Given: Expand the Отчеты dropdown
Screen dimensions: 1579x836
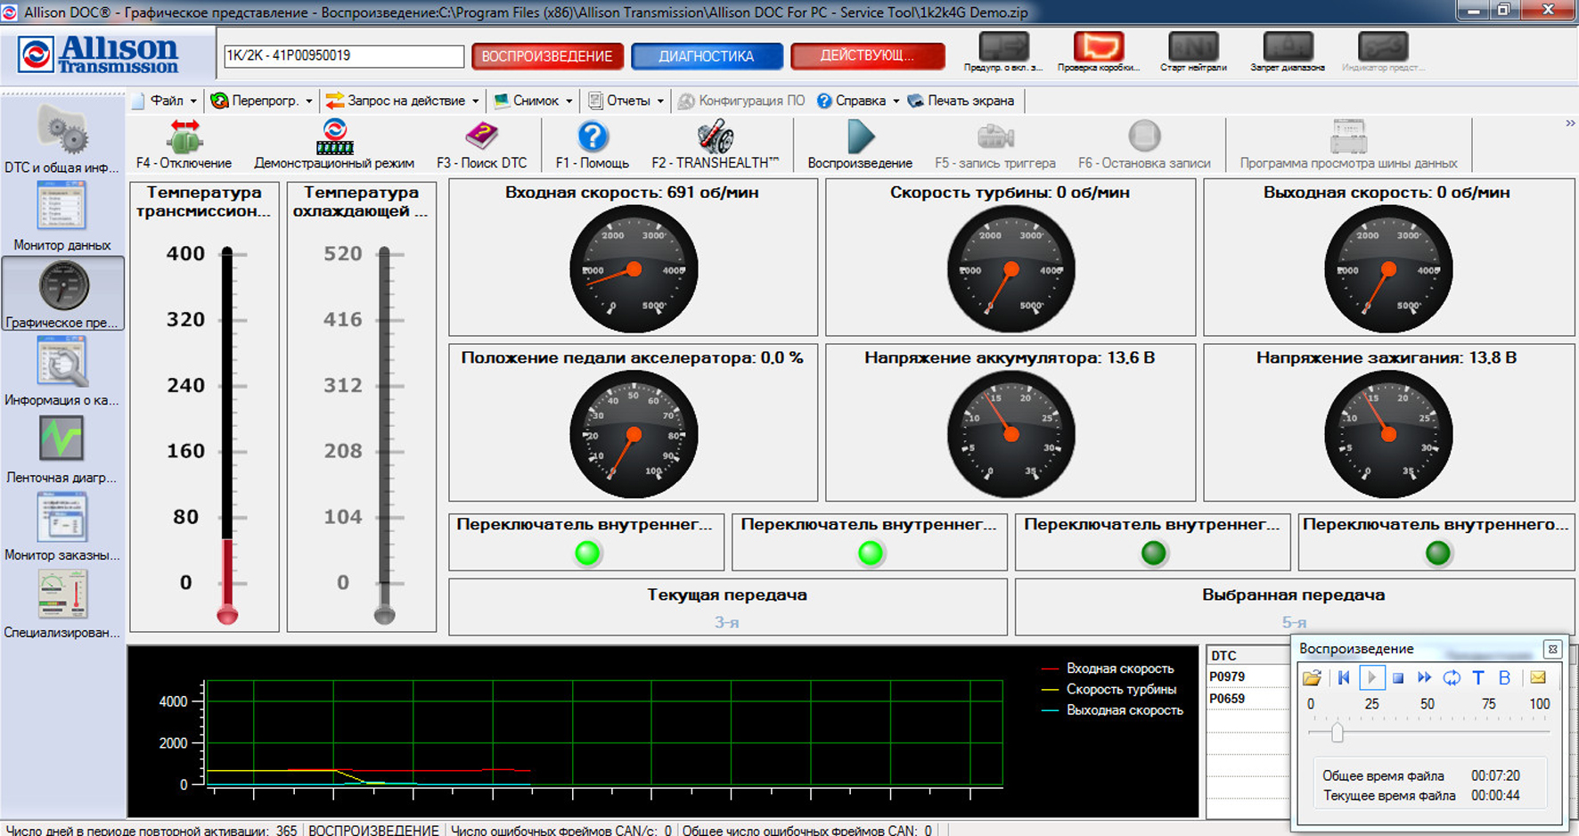Looking at the screenshot, I should click(628, 101).
